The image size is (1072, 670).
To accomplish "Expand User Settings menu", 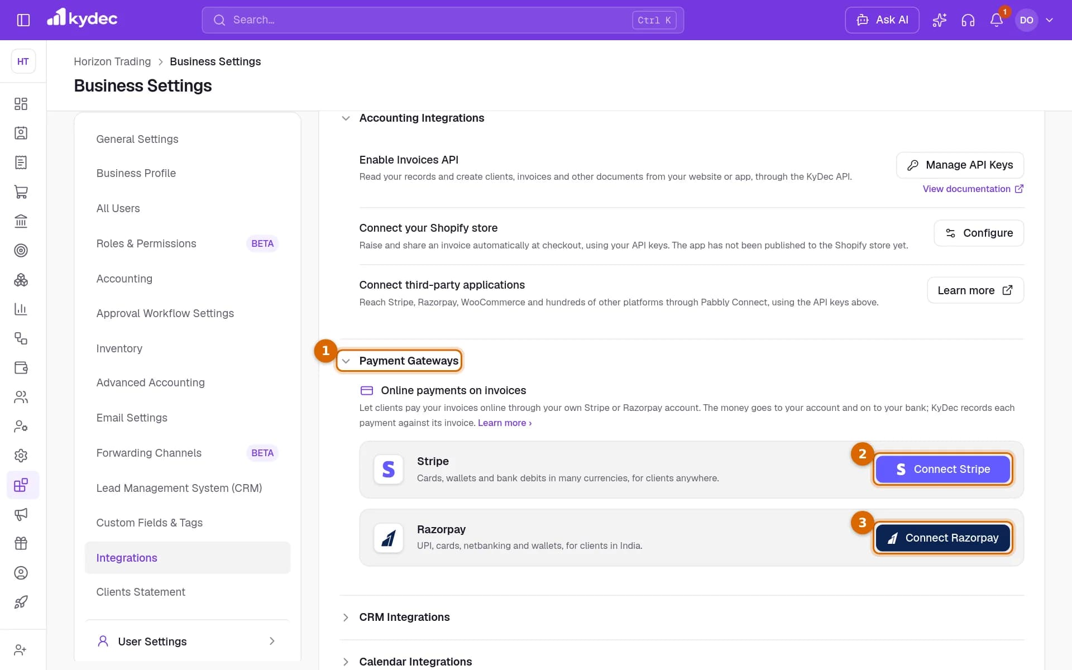I will point(187,642).
